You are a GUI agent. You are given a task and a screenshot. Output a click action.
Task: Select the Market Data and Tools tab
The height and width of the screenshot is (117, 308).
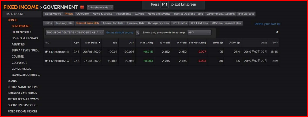188,14
